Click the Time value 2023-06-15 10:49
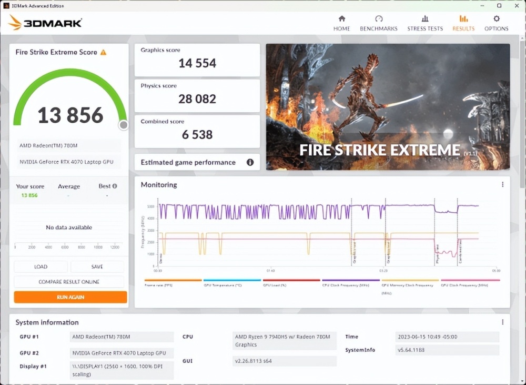 [x=447, y=337]
